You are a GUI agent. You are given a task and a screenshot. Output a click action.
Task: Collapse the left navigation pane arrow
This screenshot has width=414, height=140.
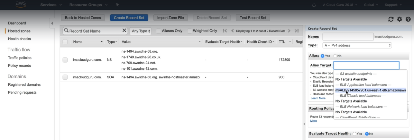pyautogui.click(x=52, y=23)
